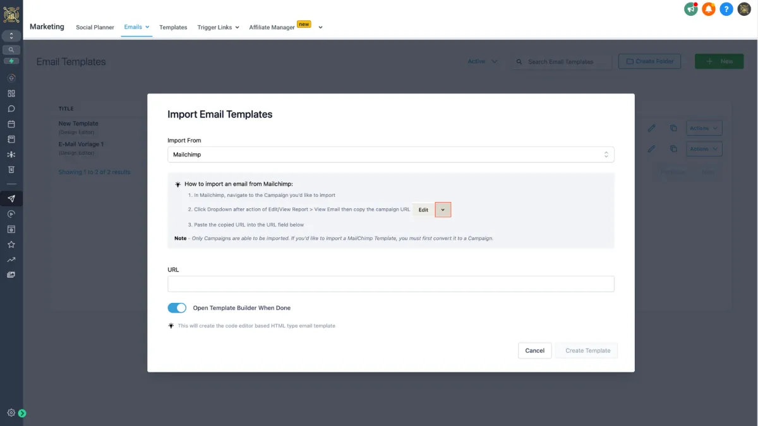758x426 pixels.
Task: Open the Sites browser icon in sidebar
Action: (x=11, y=229)
